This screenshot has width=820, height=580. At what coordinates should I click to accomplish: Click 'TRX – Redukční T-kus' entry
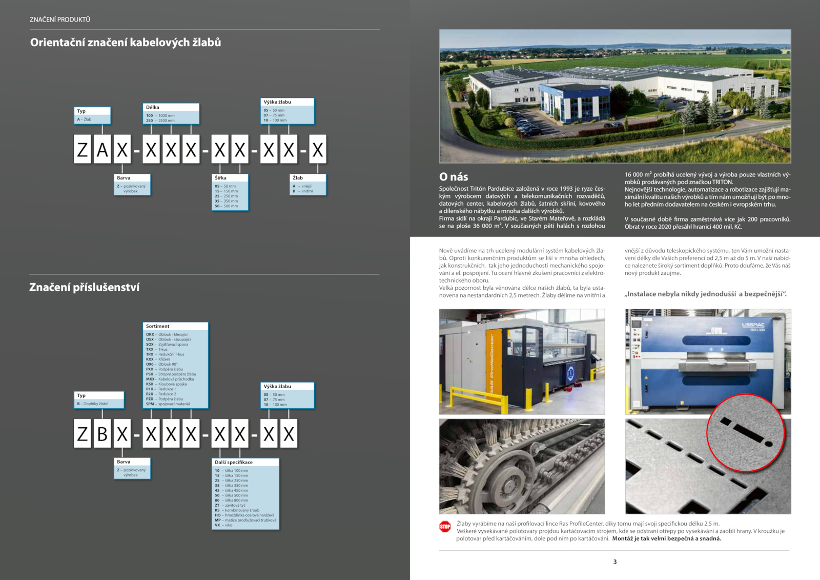click(x=165, y=354)
